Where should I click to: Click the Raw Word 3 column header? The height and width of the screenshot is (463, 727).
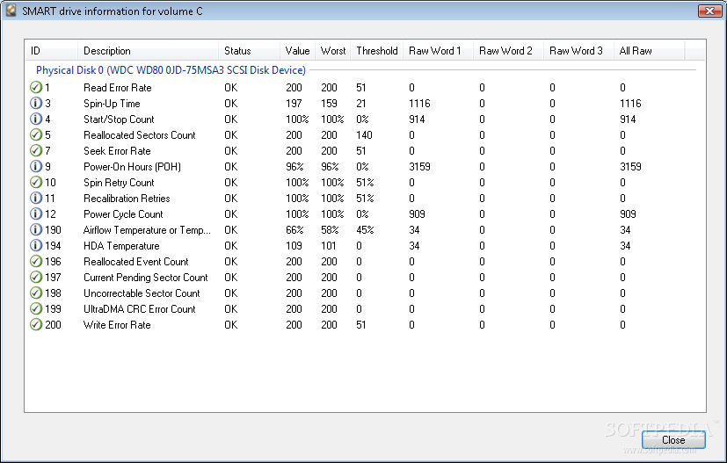click(578, 51)
